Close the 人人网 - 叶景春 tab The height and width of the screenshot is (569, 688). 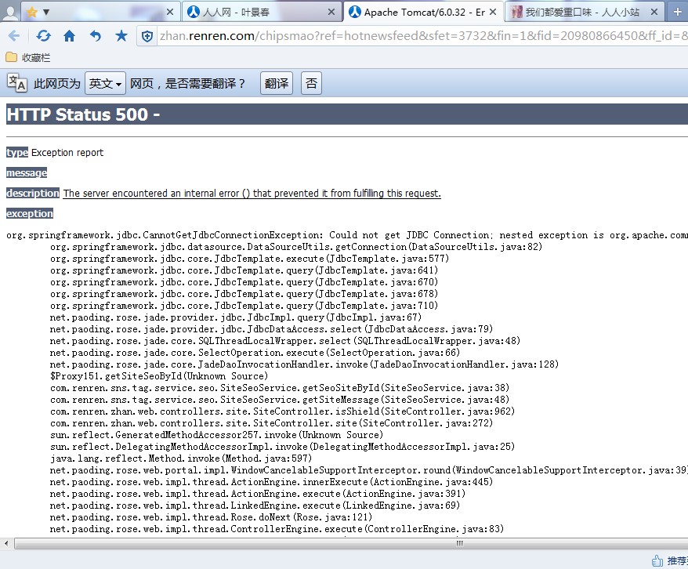331,13
